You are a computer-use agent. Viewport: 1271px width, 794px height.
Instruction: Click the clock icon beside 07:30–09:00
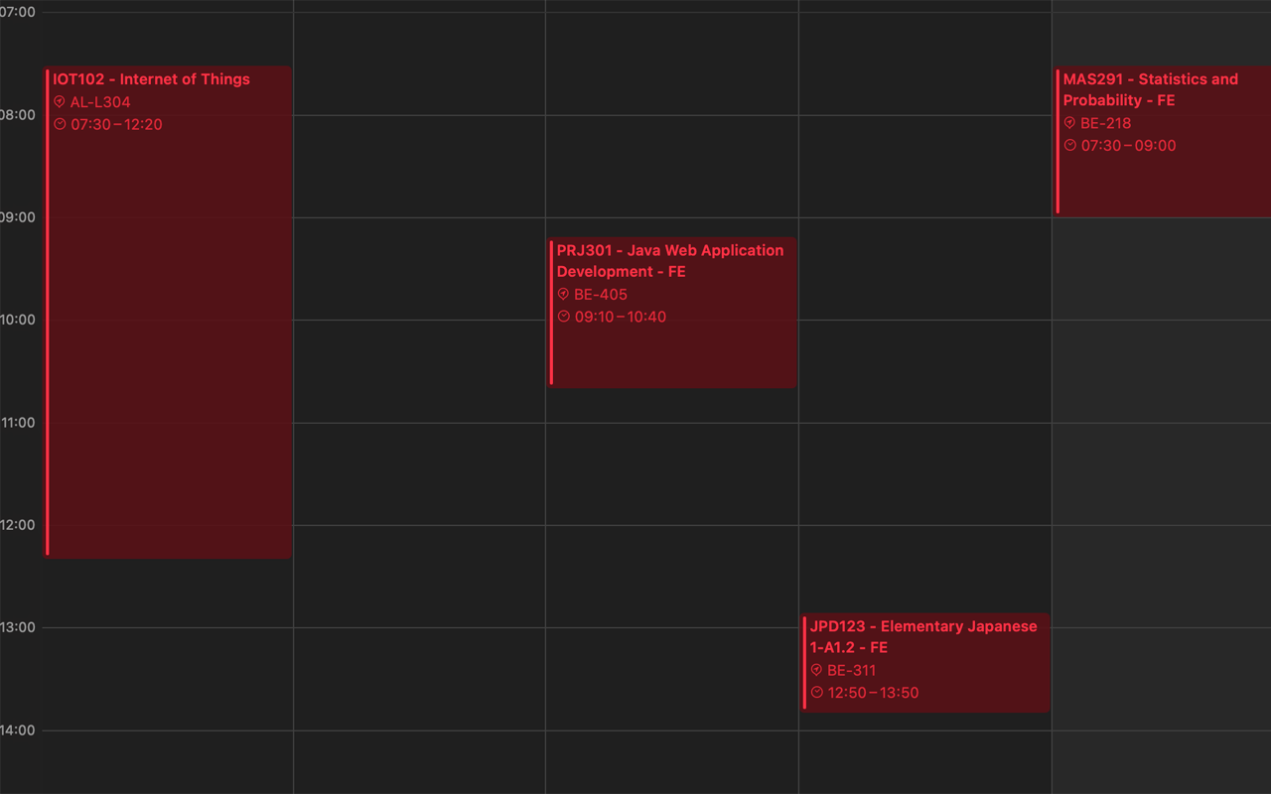[x=1069, y=145]
